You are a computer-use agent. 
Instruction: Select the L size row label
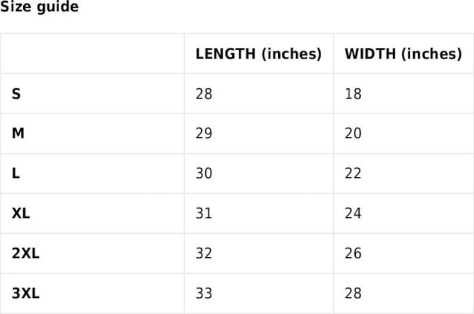(16, 174)
